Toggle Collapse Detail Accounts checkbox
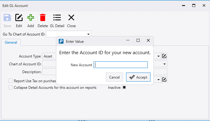210x121 pixels. tap(11, 87)
